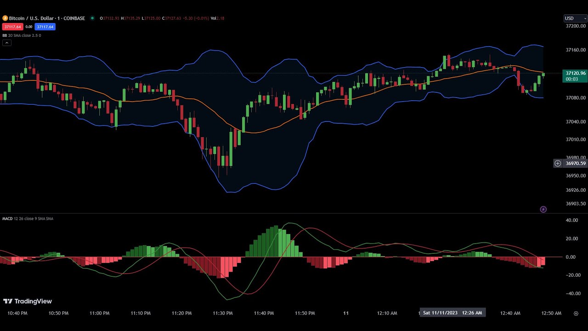Click the 37160.00 price scale label
Screen dimensions: 588x331
(x=576, y=50)
